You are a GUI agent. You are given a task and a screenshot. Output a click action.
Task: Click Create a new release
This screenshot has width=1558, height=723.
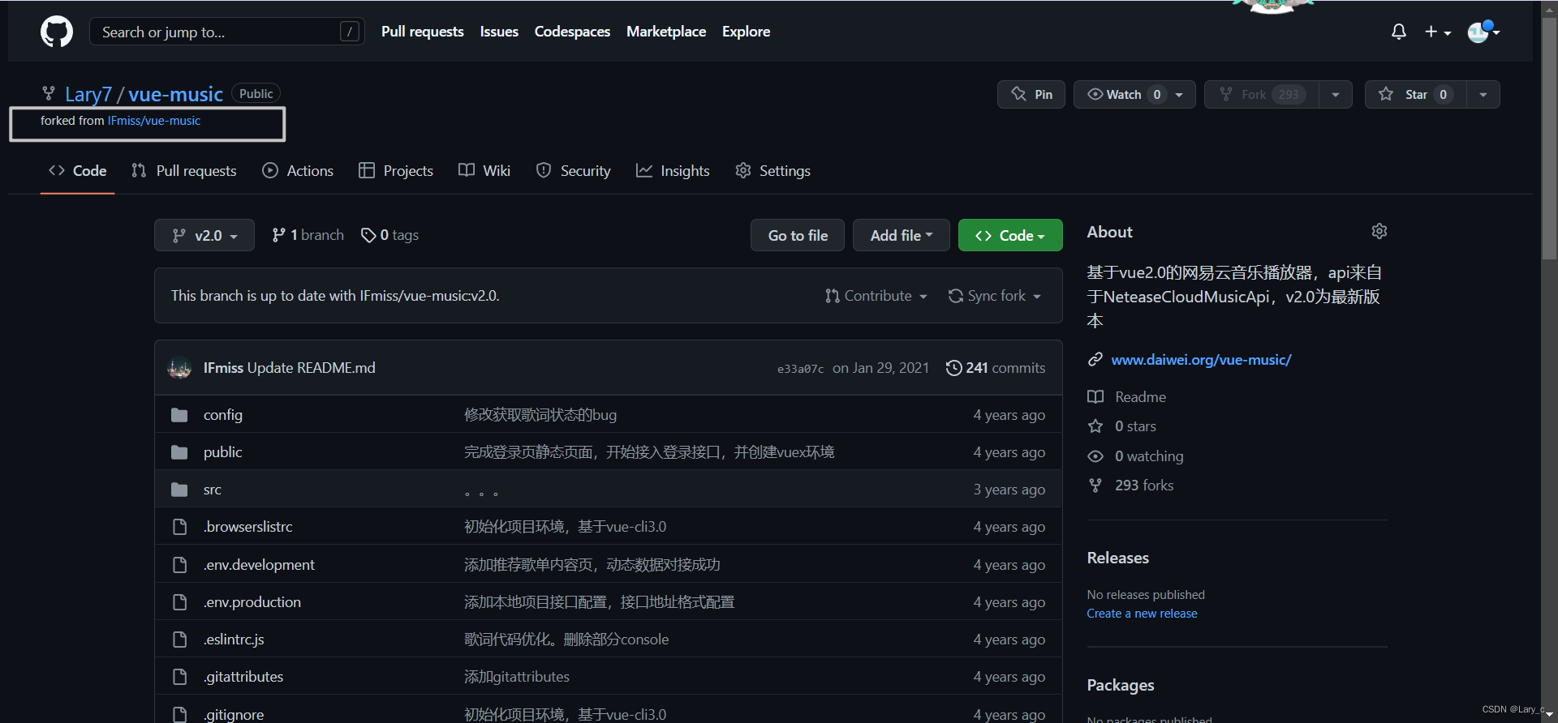pyautogui.click(x=1142, y=614)
